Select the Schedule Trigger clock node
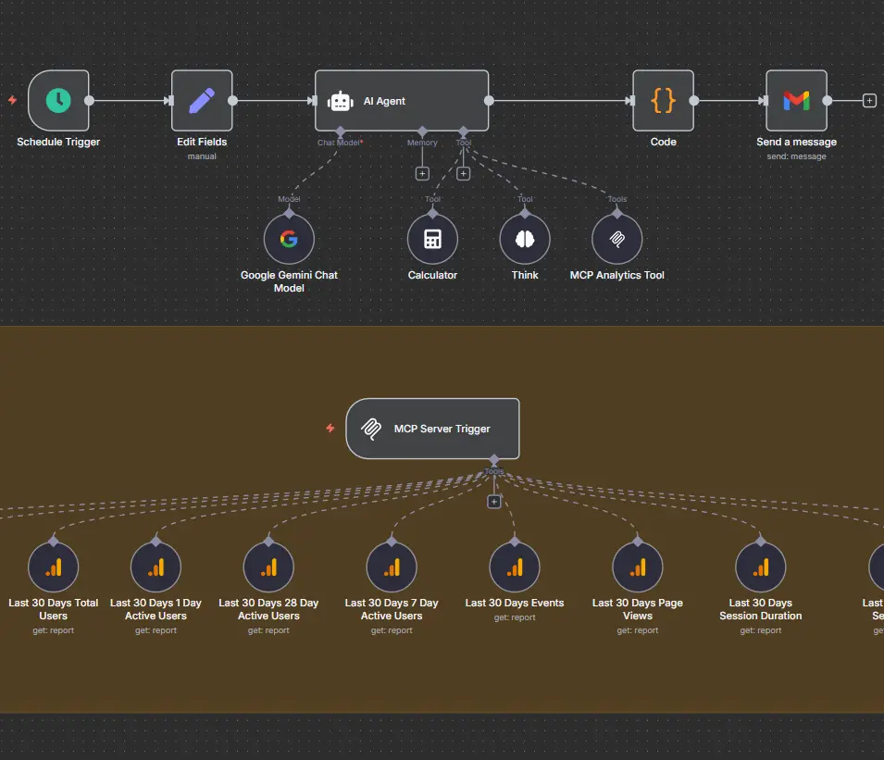The image size is (884, 760). pyautogui.click(x=58, y=101)
